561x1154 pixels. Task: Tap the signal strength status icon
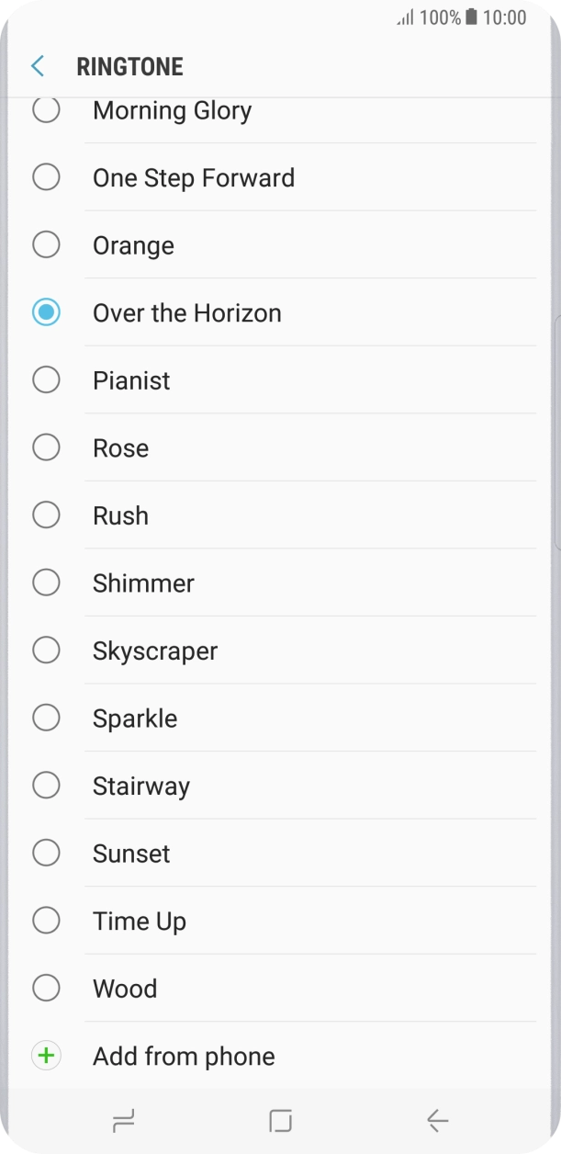405,17
